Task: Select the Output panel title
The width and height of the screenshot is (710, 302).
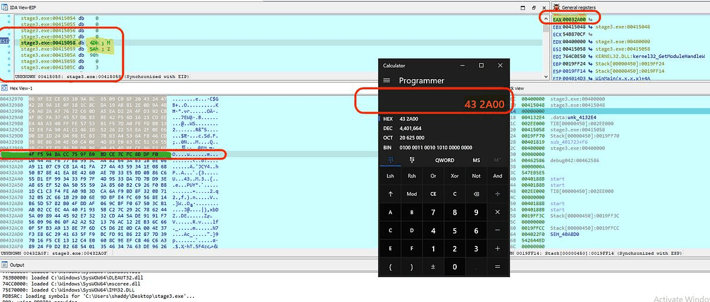Action: 17,265
